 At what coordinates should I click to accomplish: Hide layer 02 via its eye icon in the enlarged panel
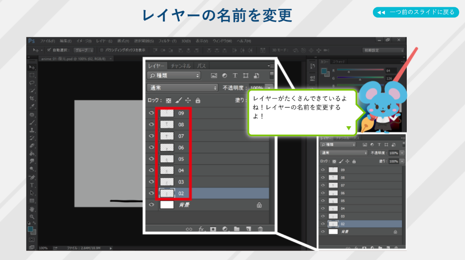[151, 193]
